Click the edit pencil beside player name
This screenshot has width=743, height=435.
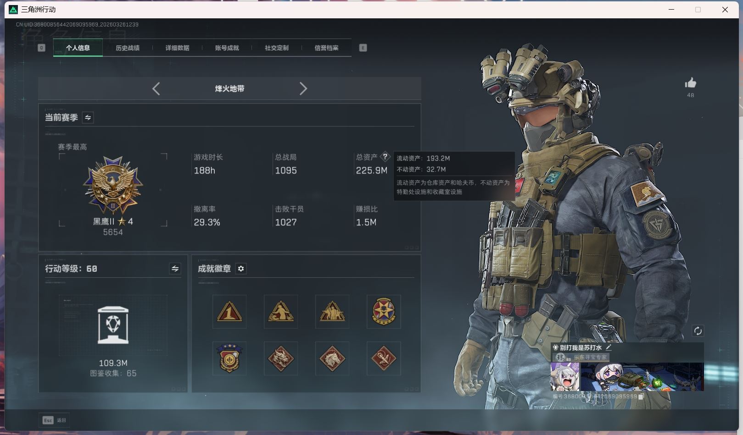click(x=609, y=347)
